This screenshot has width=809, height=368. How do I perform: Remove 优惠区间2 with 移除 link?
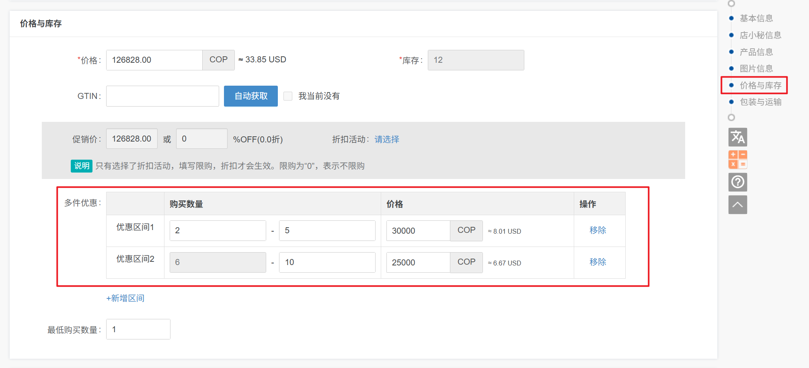pyautogui.click(x=598, y=262)
